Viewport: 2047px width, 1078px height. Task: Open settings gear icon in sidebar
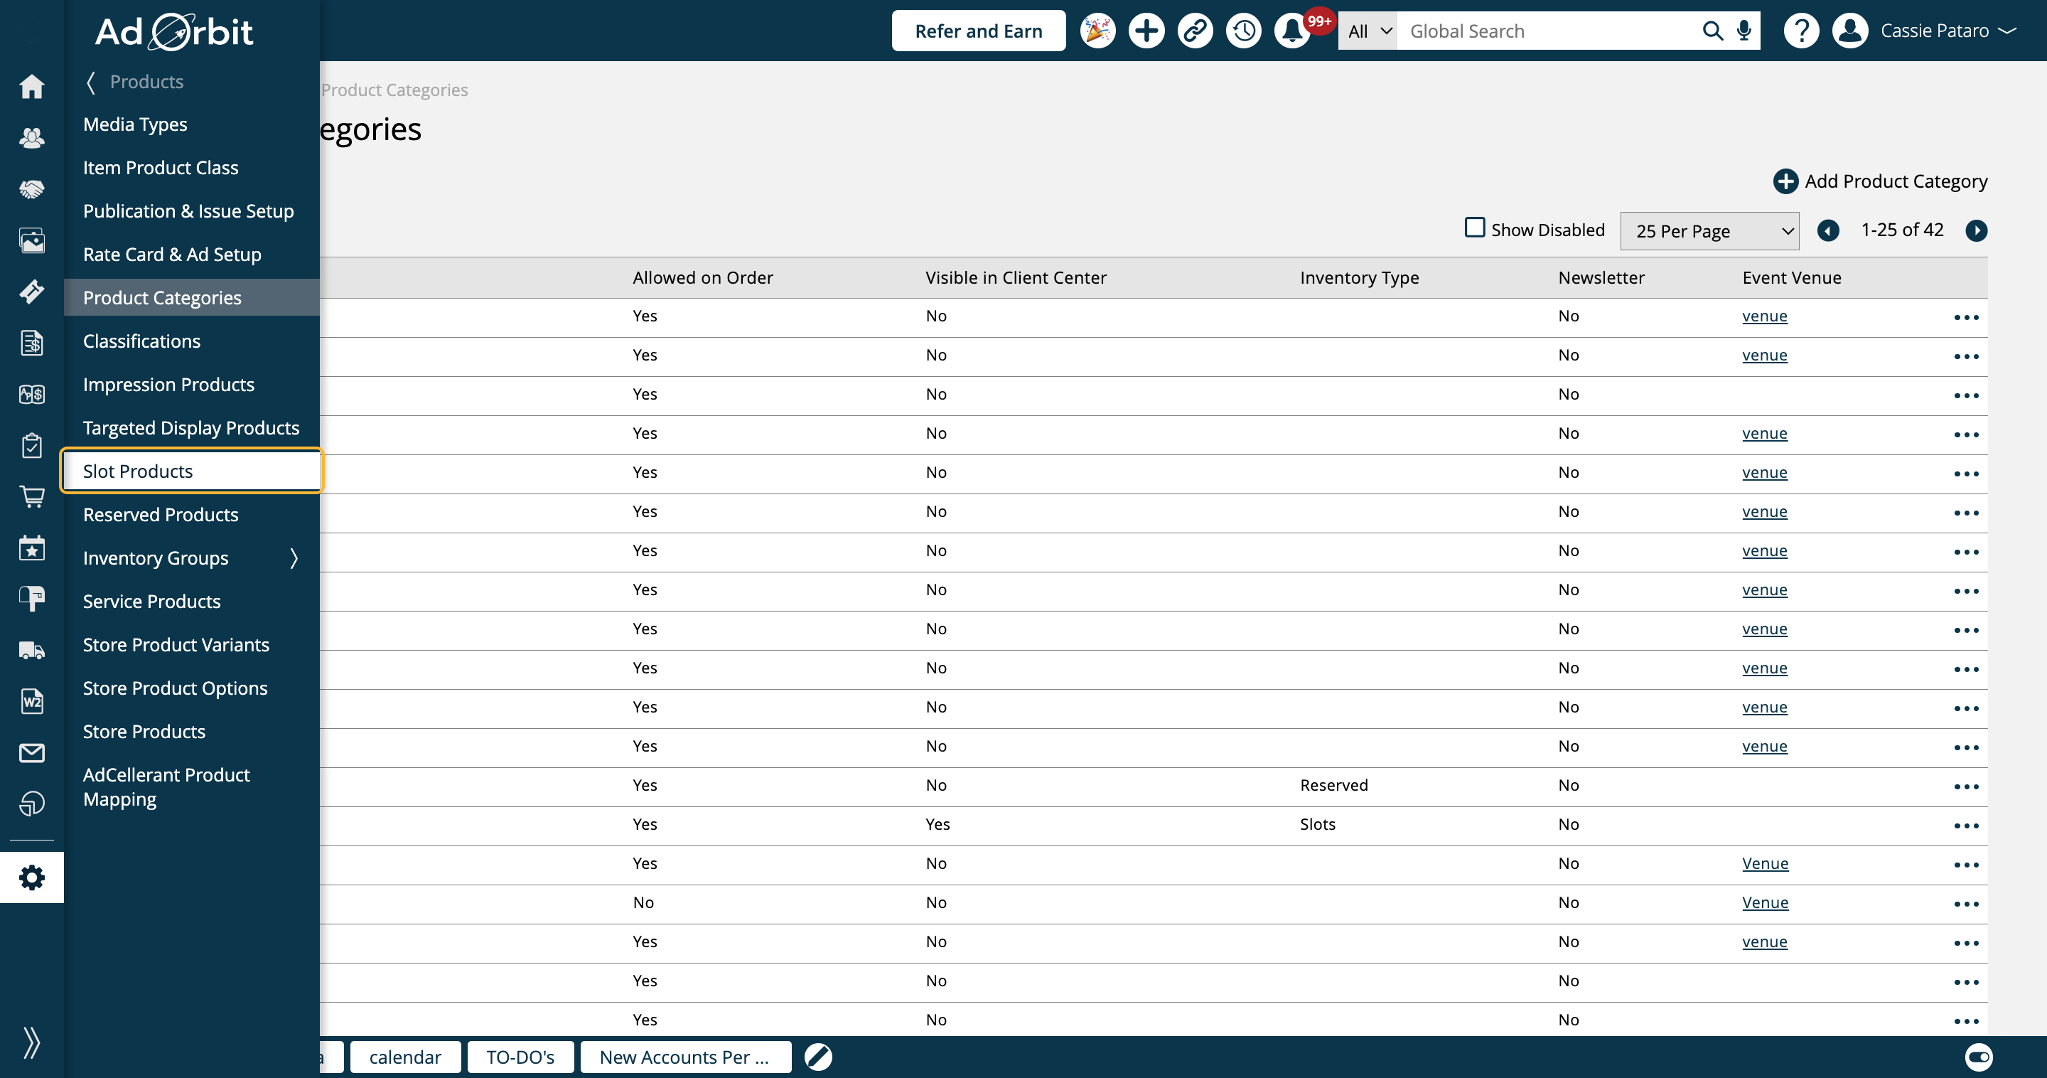click(x=32, y=877)
